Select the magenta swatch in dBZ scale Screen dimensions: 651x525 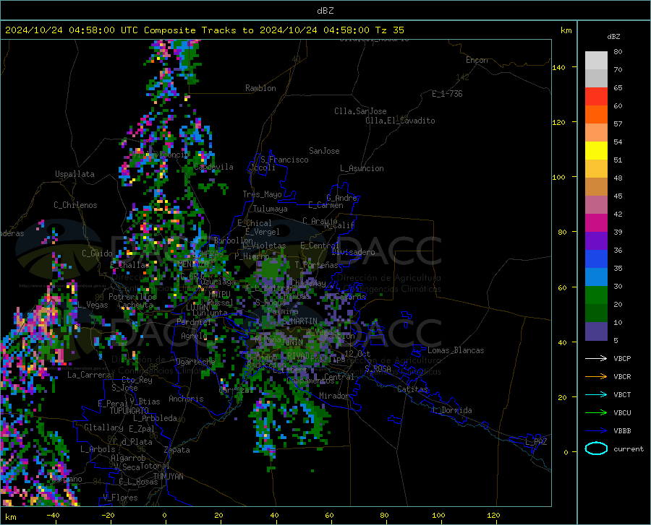point(596,223)
